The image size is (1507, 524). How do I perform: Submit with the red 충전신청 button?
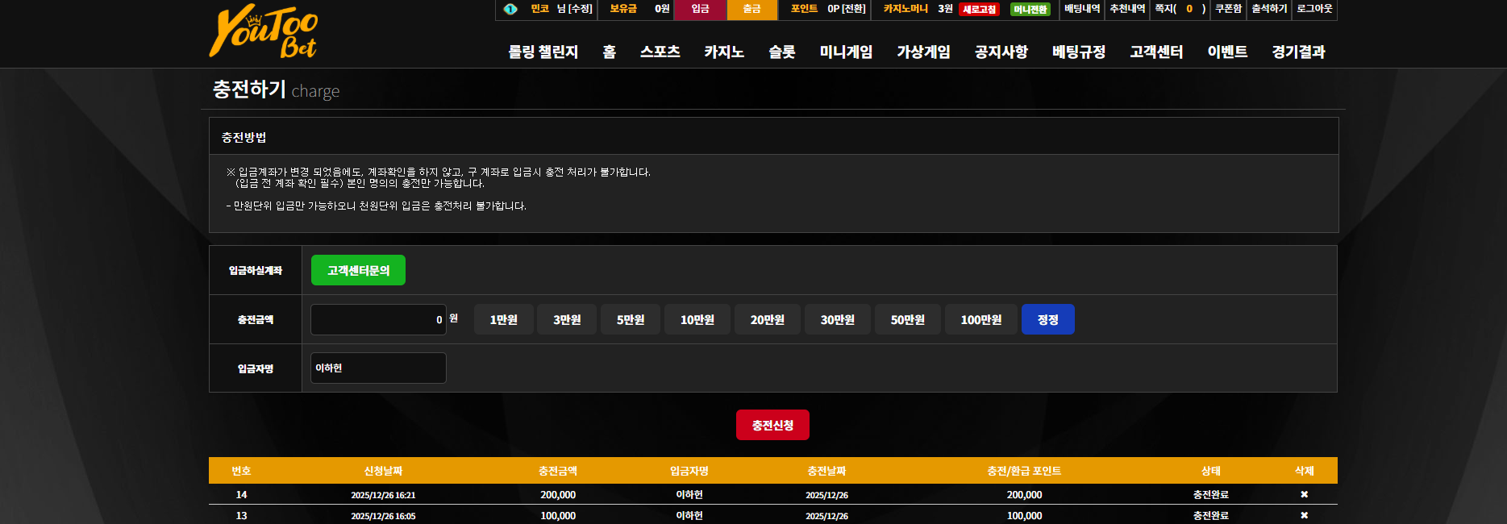(x=772, y=425)
